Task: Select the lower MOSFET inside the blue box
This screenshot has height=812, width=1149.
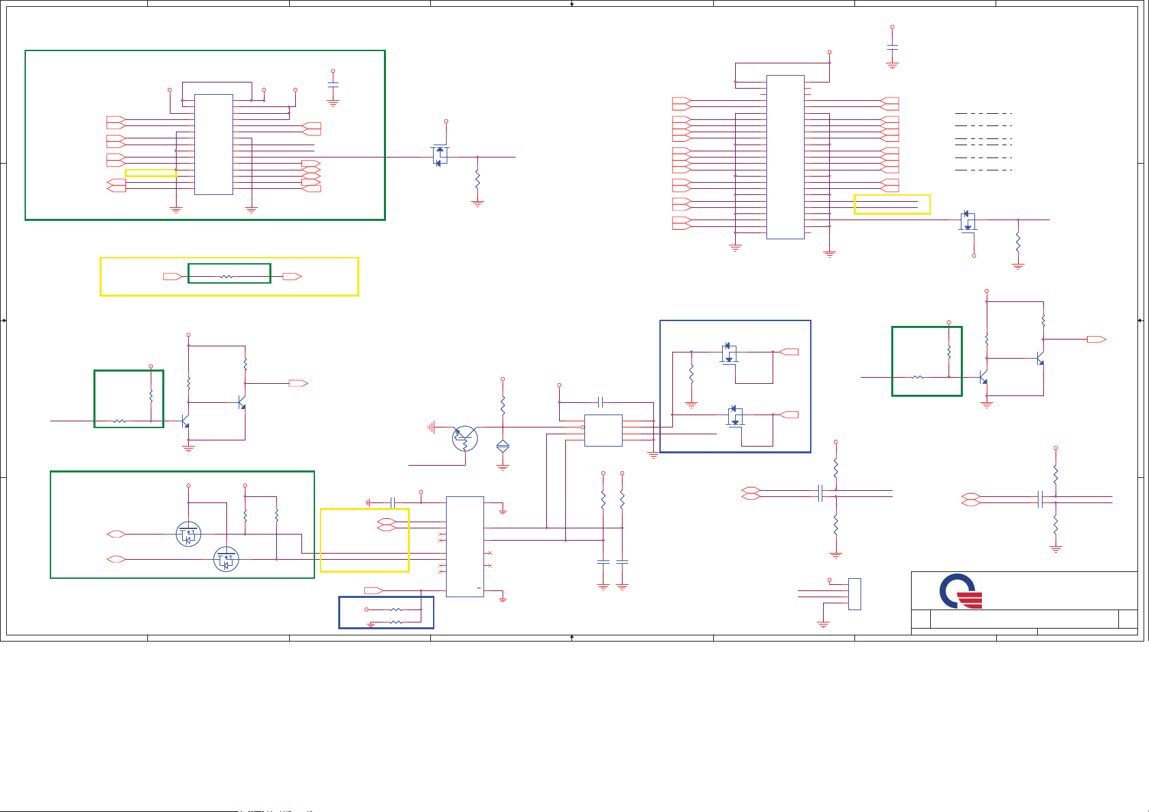Action: [734, 416]
